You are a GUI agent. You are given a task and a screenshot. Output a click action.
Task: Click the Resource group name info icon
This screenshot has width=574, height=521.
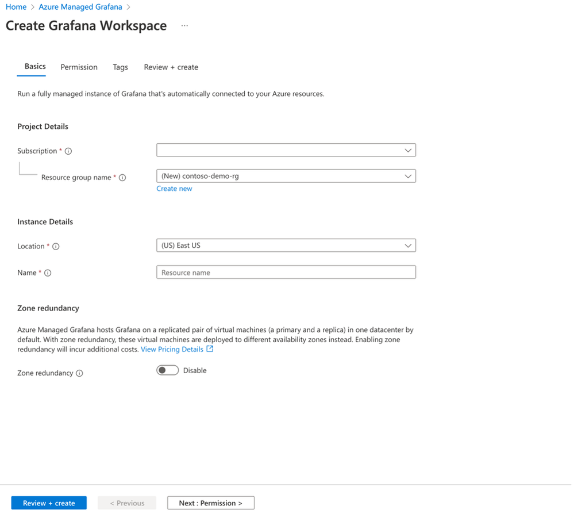pyautogui.click(x=122, y=178)
